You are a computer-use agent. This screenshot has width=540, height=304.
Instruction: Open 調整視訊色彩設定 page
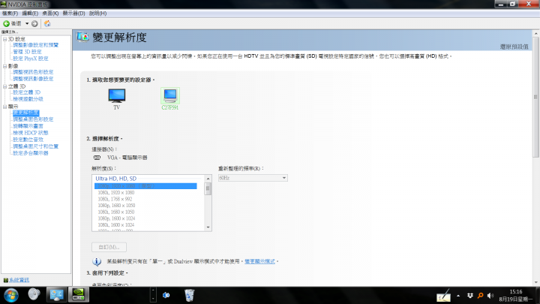[33, 72]
